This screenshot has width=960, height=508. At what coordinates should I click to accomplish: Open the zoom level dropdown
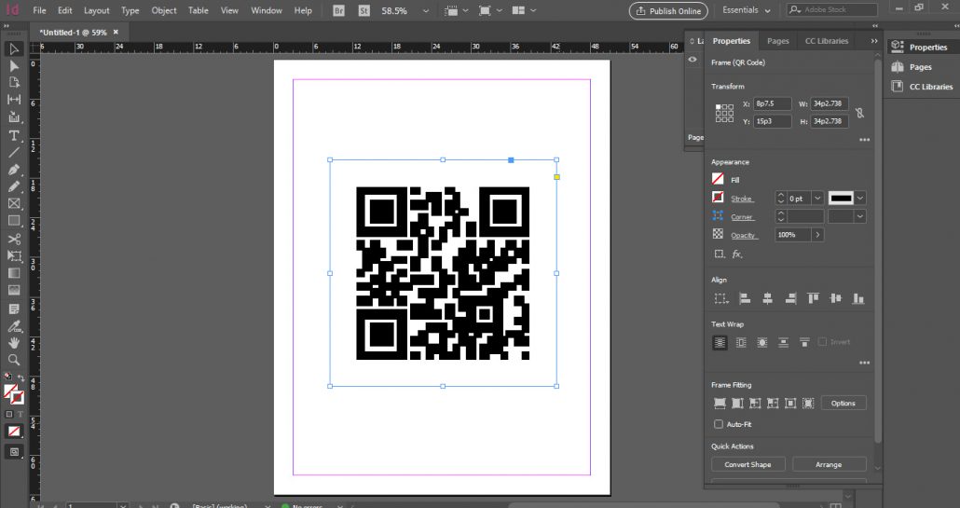[426, 11]
